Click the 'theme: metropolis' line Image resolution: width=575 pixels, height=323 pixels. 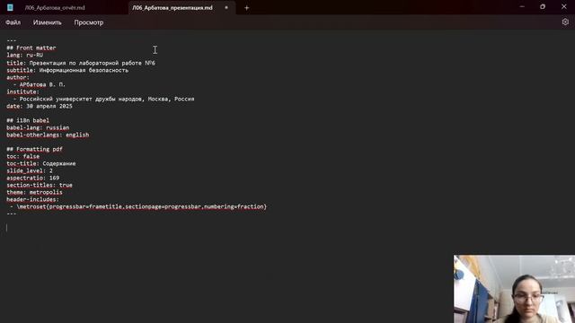click(x=34, y=192)
